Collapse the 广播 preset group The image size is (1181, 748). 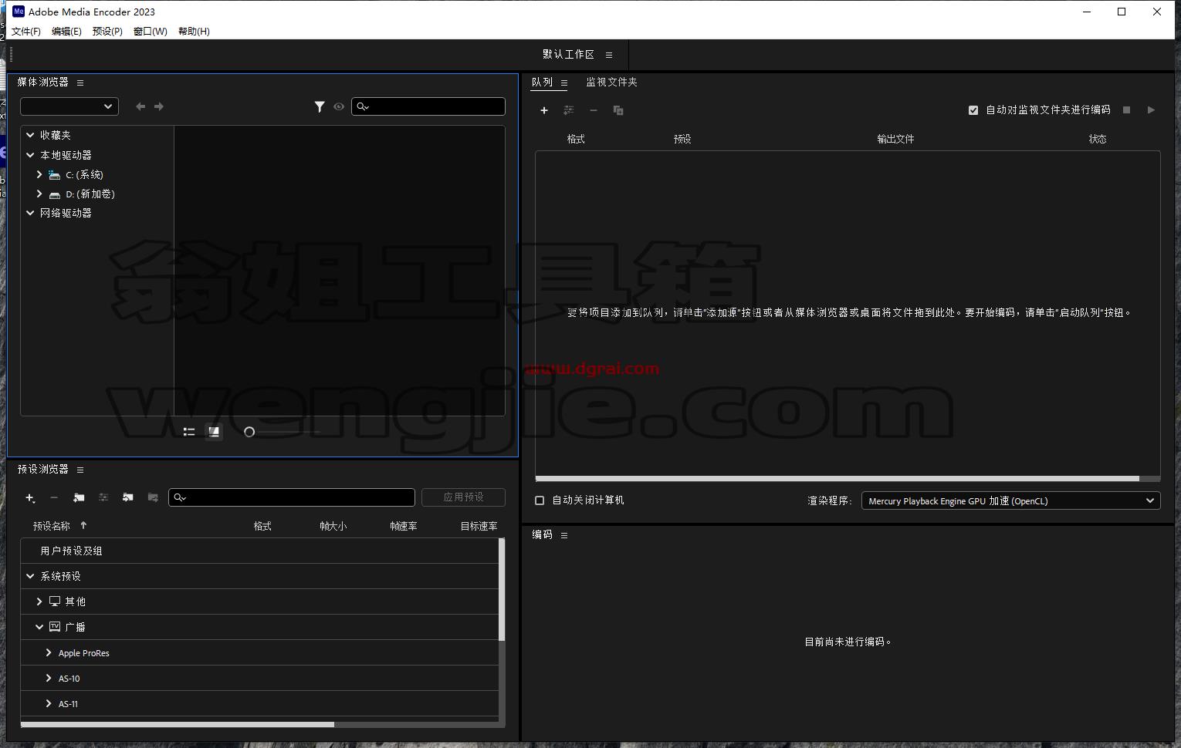pyautogui.click(x=39, y=627)
